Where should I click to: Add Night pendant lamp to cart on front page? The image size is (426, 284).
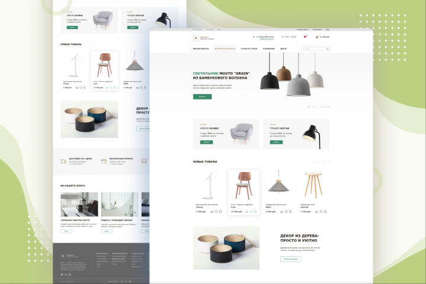point(290,212)
